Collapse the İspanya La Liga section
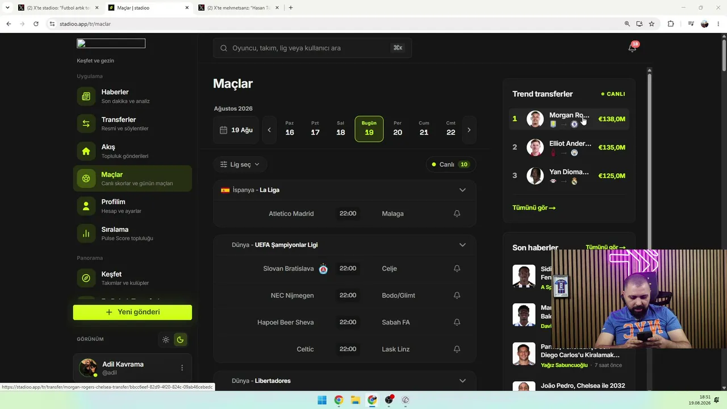The image size is (727, 409). coord(462,190)
